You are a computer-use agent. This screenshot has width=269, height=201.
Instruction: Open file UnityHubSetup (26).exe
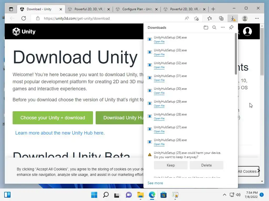point(159,144)
